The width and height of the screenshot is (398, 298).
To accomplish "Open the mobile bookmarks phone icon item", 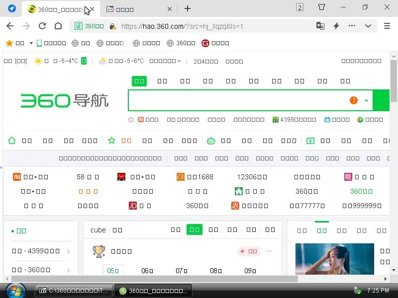I will (x=51, y=43).
